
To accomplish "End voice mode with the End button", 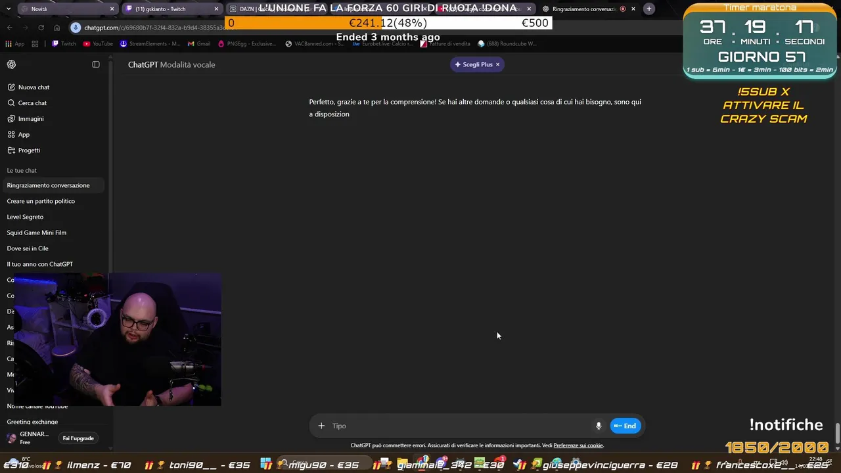I will [625, 426].
